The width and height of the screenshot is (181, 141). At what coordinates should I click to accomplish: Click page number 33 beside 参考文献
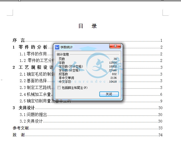click(x=161, y=128)
